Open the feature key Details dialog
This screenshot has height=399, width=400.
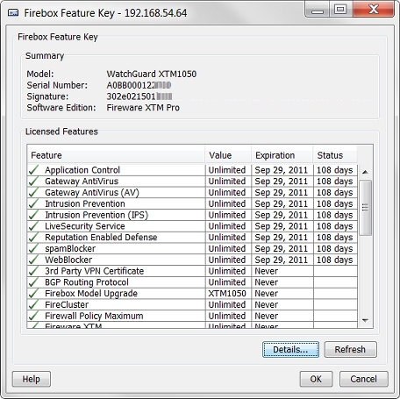[x=290, y=349]
